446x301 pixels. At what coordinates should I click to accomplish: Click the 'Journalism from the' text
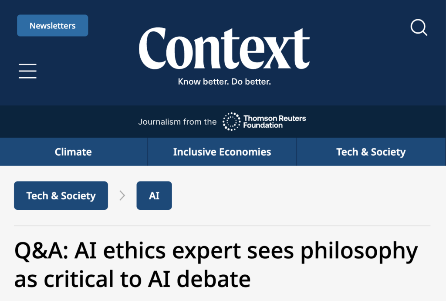177,122
